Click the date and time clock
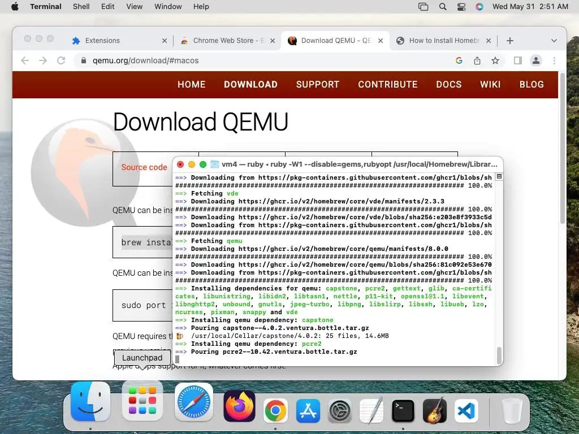Screen dimensions: 579x434 point(530,7)
